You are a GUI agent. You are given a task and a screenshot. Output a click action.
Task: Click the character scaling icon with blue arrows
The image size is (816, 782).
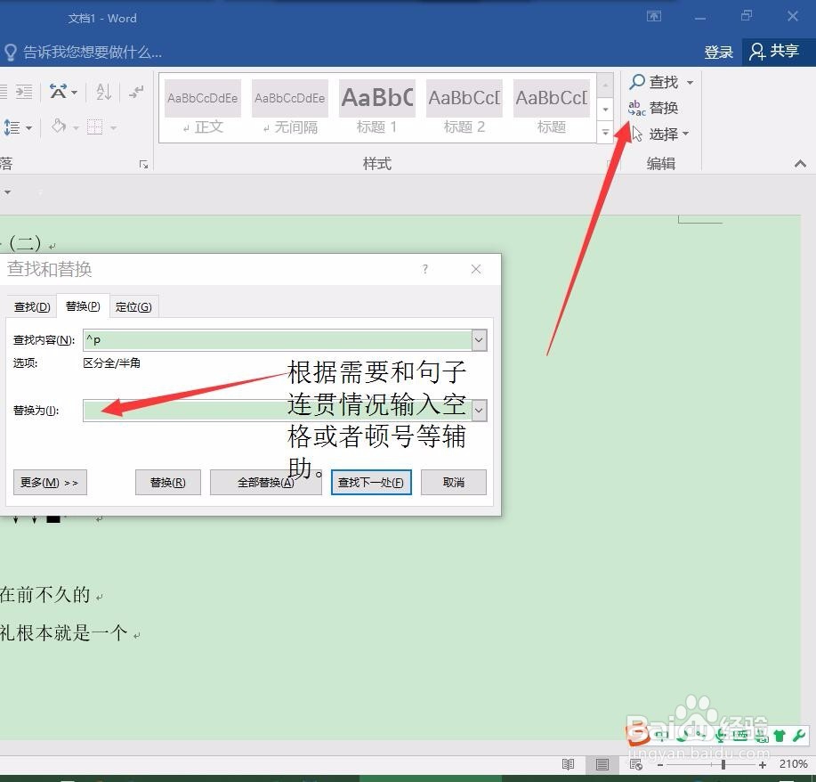(59, 92)
